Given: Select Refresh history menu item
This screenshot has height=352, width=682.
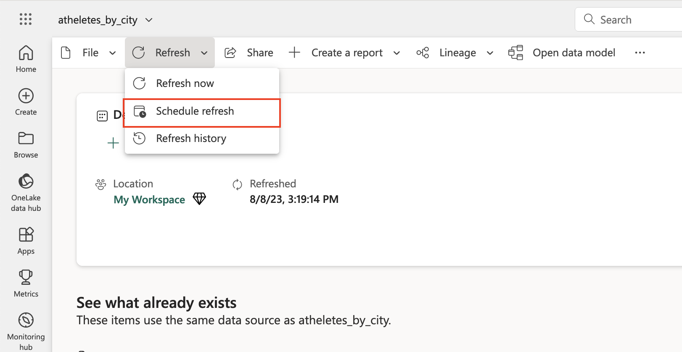Looking at the screenshot, I should [x=202, y=138].
